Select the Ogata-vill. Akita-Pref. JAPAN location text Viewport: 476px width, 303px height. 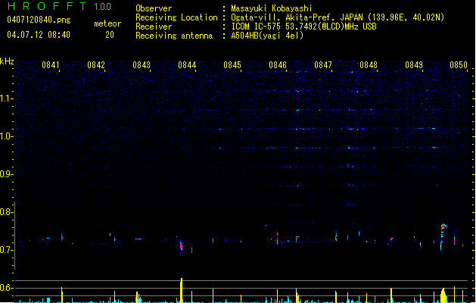click(338, 17)
